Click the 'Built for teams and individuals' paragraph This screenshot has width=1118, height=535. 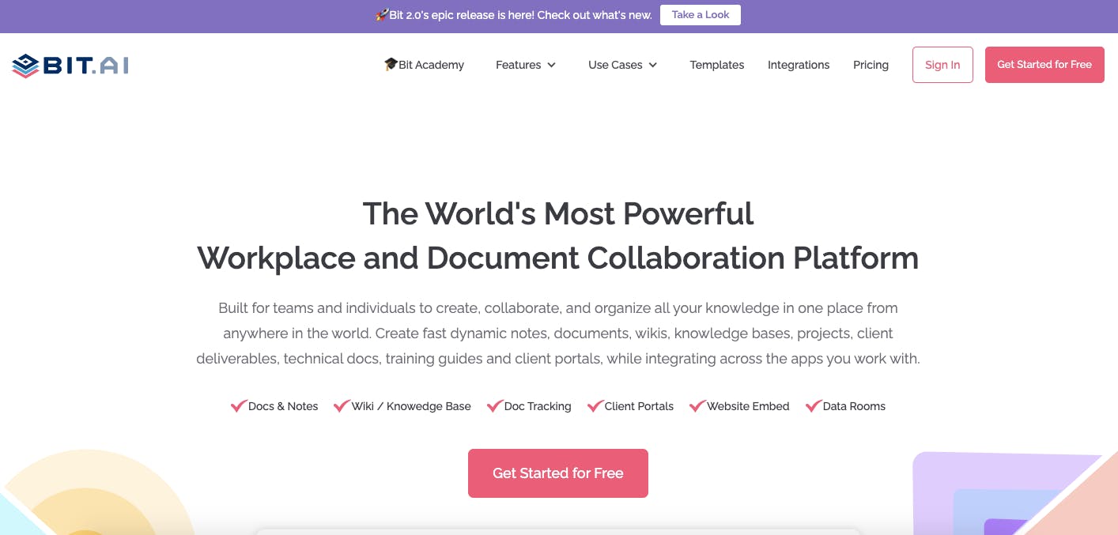[558, 333]
